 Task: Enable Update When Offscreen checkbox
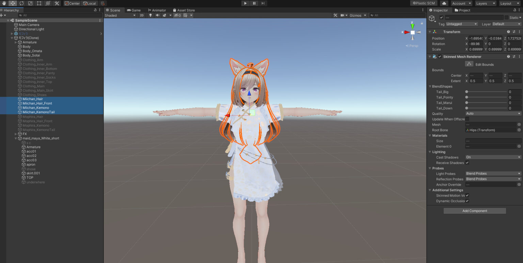(467, 119)
